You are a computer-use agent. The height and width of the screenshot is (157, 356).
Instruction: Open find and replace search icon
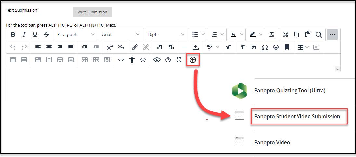tap(319, 34)
